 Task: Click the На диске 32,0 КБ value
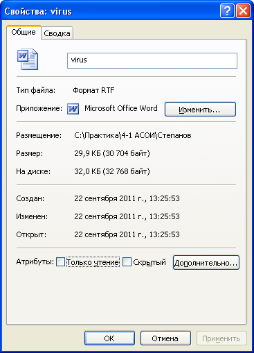click(112, 171)
